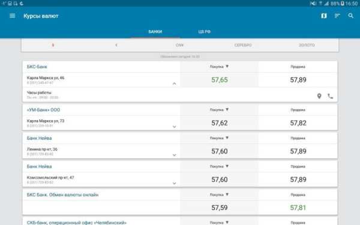Sort by Покупка in БКС-Банк card
The width and height of the screenshot is (360, 225).
[x=219, y=67]
